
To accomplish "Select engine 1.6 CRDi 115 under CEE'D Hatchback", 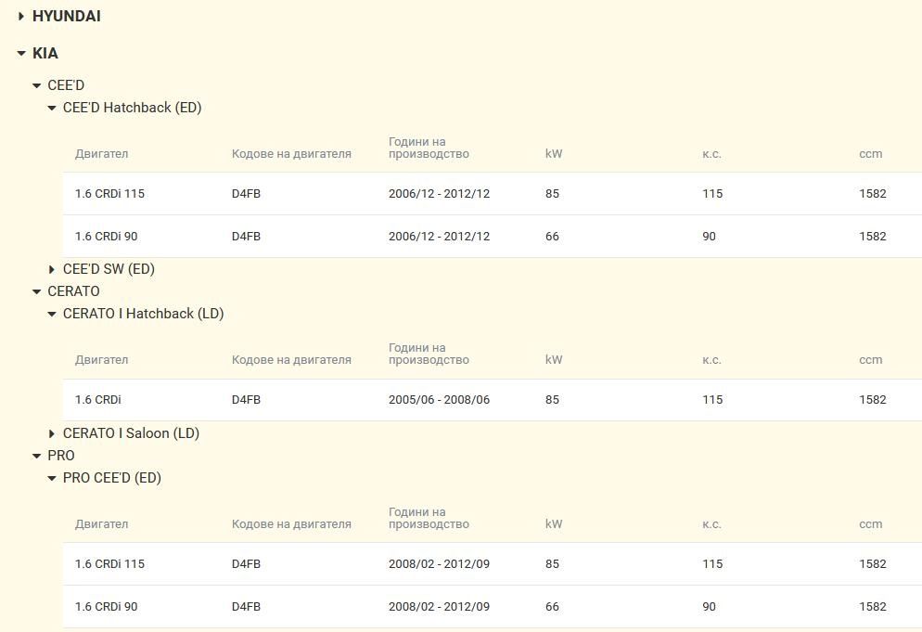I will 109,194.
